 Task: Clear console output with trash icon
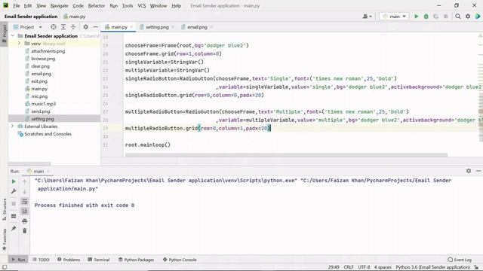[25, 230]
